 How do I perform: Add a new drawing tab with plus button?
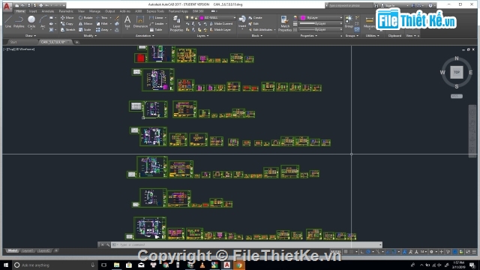[76, 42]
